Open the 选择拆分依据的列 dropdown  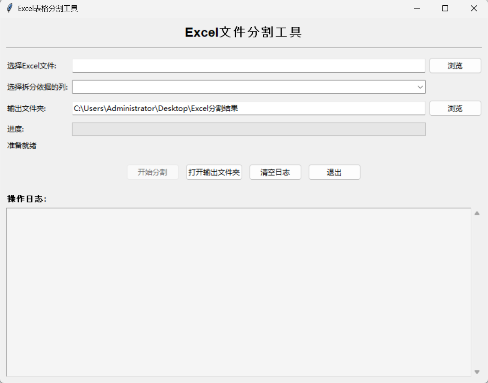pos(244,87)
